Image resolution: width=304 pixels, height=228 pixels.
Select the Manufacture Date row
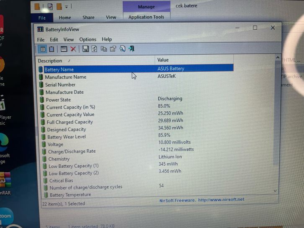pyautogui.click(x=137, y=92)
